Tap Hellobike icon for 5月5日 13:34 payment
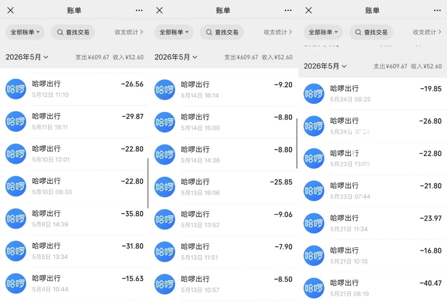 [16, 251]
